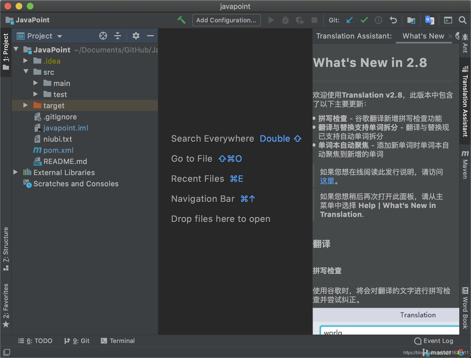Expand the .idea folder

point(26,61)
